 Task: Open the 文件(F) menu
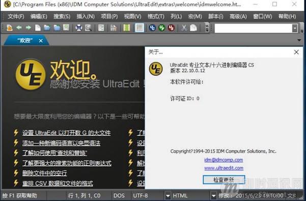pos(16,16)
